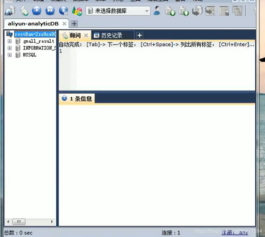Open the query formatter colored icon
Image resolution: width=265 pixels, height=237 pixels.
pos(76,11)
